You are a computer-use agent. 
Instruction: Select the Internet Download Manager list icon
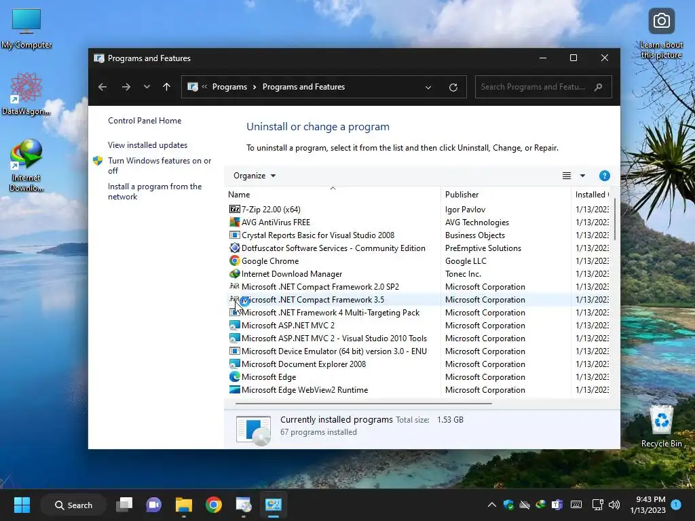click(x=234, y=274)
